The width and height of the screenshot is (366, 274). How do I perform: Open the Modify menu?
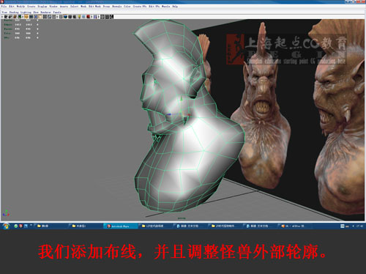[20, 7]
